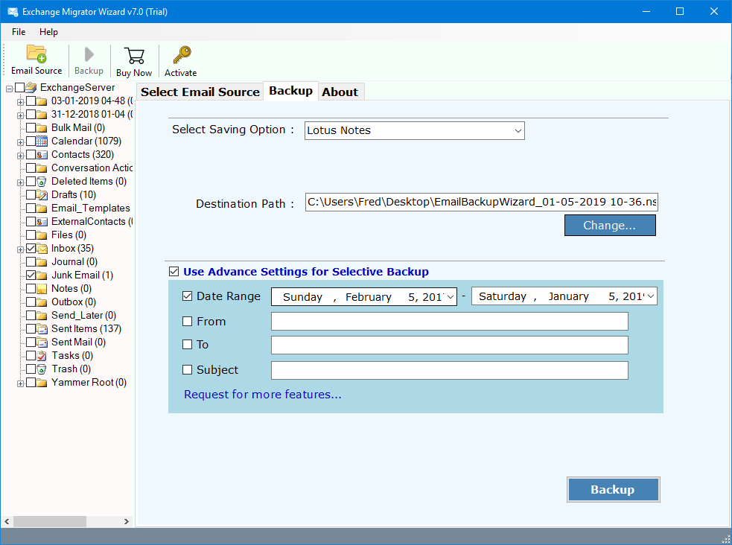Disable Use Advance Settings checkbox
The width and height of the screenshot is (732, 545).
click(x=174, y=272)
